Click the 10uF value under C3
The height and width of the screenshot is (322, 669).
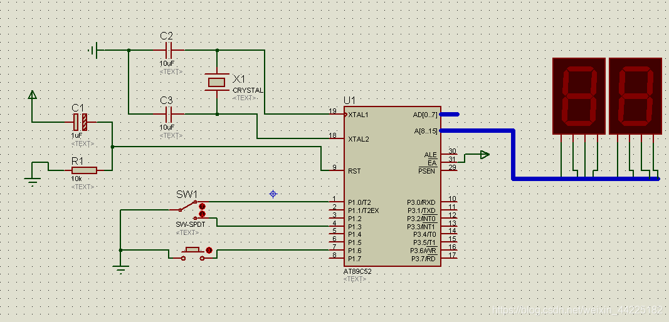167,127
